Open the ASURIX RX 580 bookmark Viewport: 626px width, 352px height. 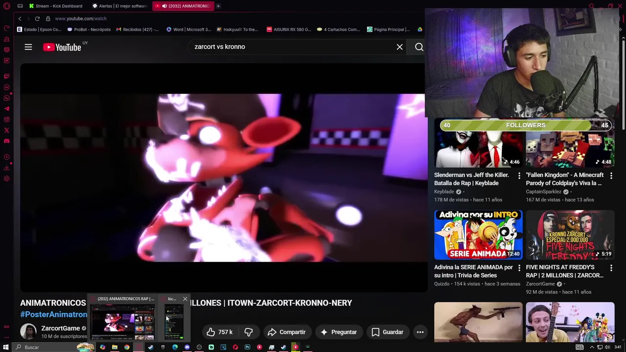(289, 29)
